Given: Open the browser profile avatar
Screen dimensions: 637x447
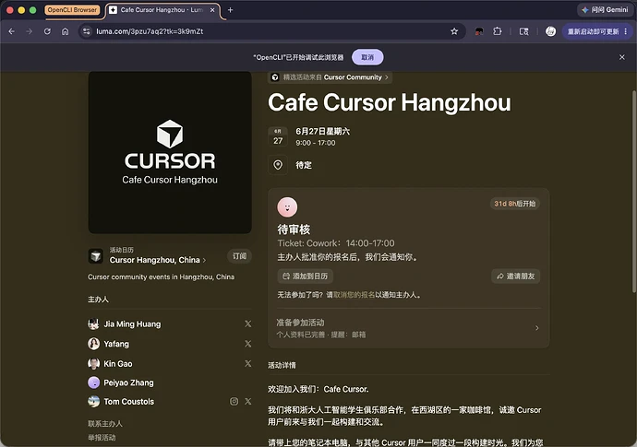Looking at the screenshot, I should [x=550, y=31].
